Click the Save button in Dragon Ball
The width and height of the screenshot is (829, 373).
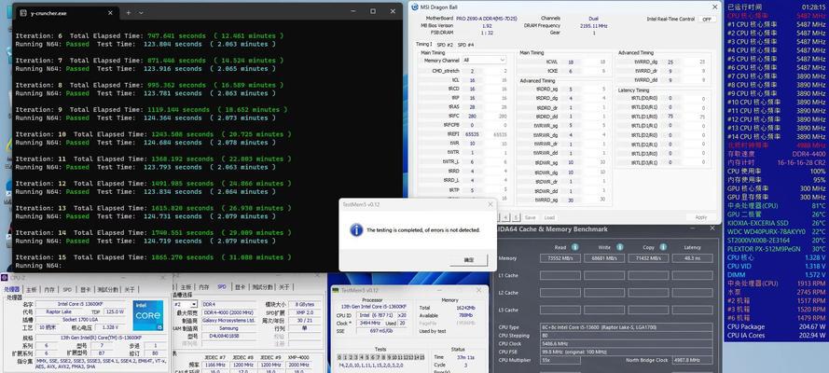coord(531,217)
